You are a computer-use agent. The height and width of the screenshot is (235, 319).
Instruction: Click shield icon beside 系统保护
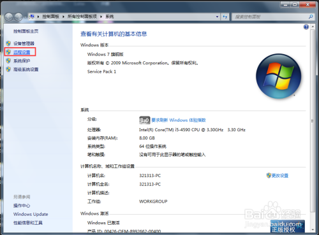point(8,61)
